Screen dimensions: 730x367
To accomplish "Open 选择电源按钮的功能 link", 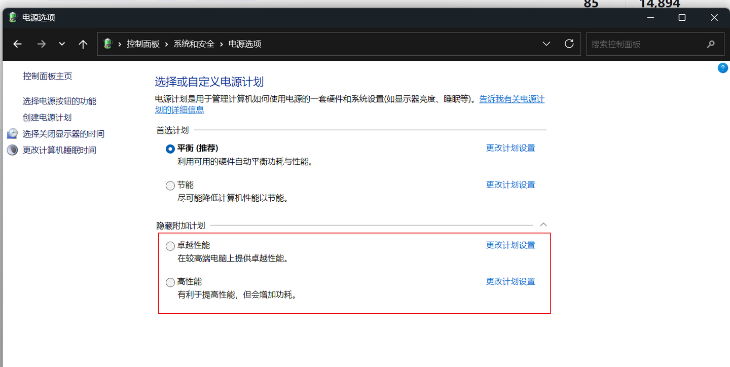I will click(59, 101).
